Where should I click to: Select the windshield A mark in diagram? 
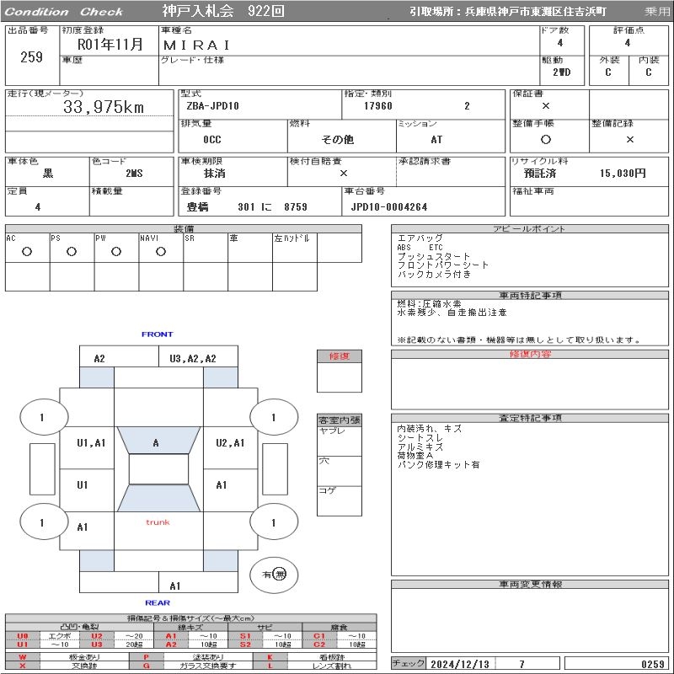tap(156, 443)
